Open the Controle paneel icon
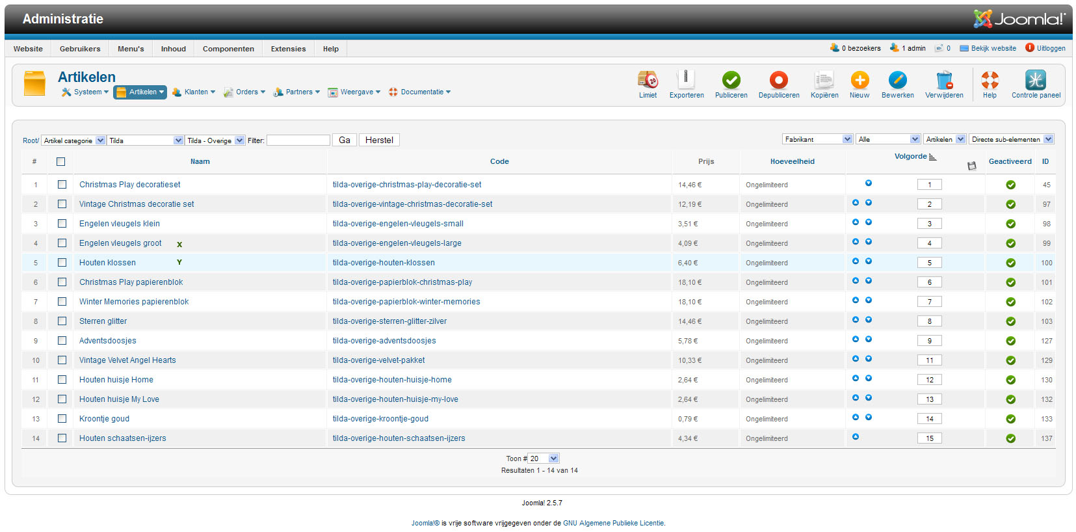The image size is (1076, 532). [x=1035, y=80]
